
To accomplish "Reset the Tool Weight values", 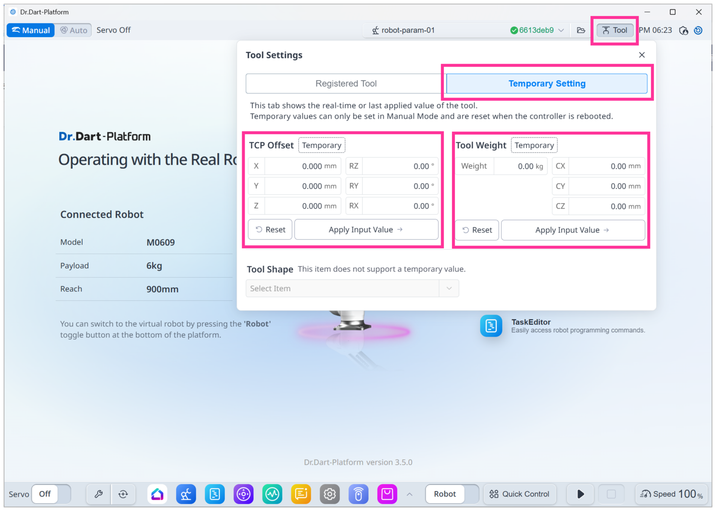I will pos(477,230).
